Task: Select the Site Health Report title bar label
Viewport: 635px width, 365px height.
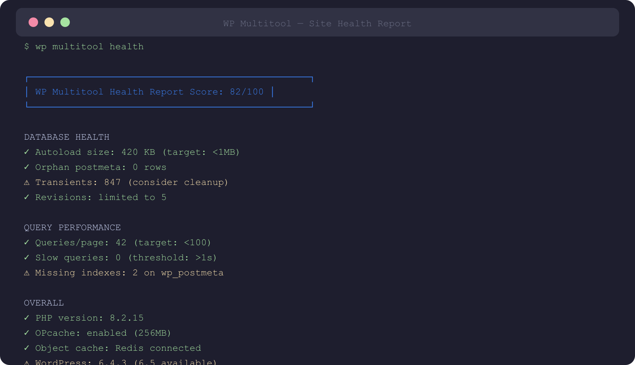Action: [x=317, y=23]
